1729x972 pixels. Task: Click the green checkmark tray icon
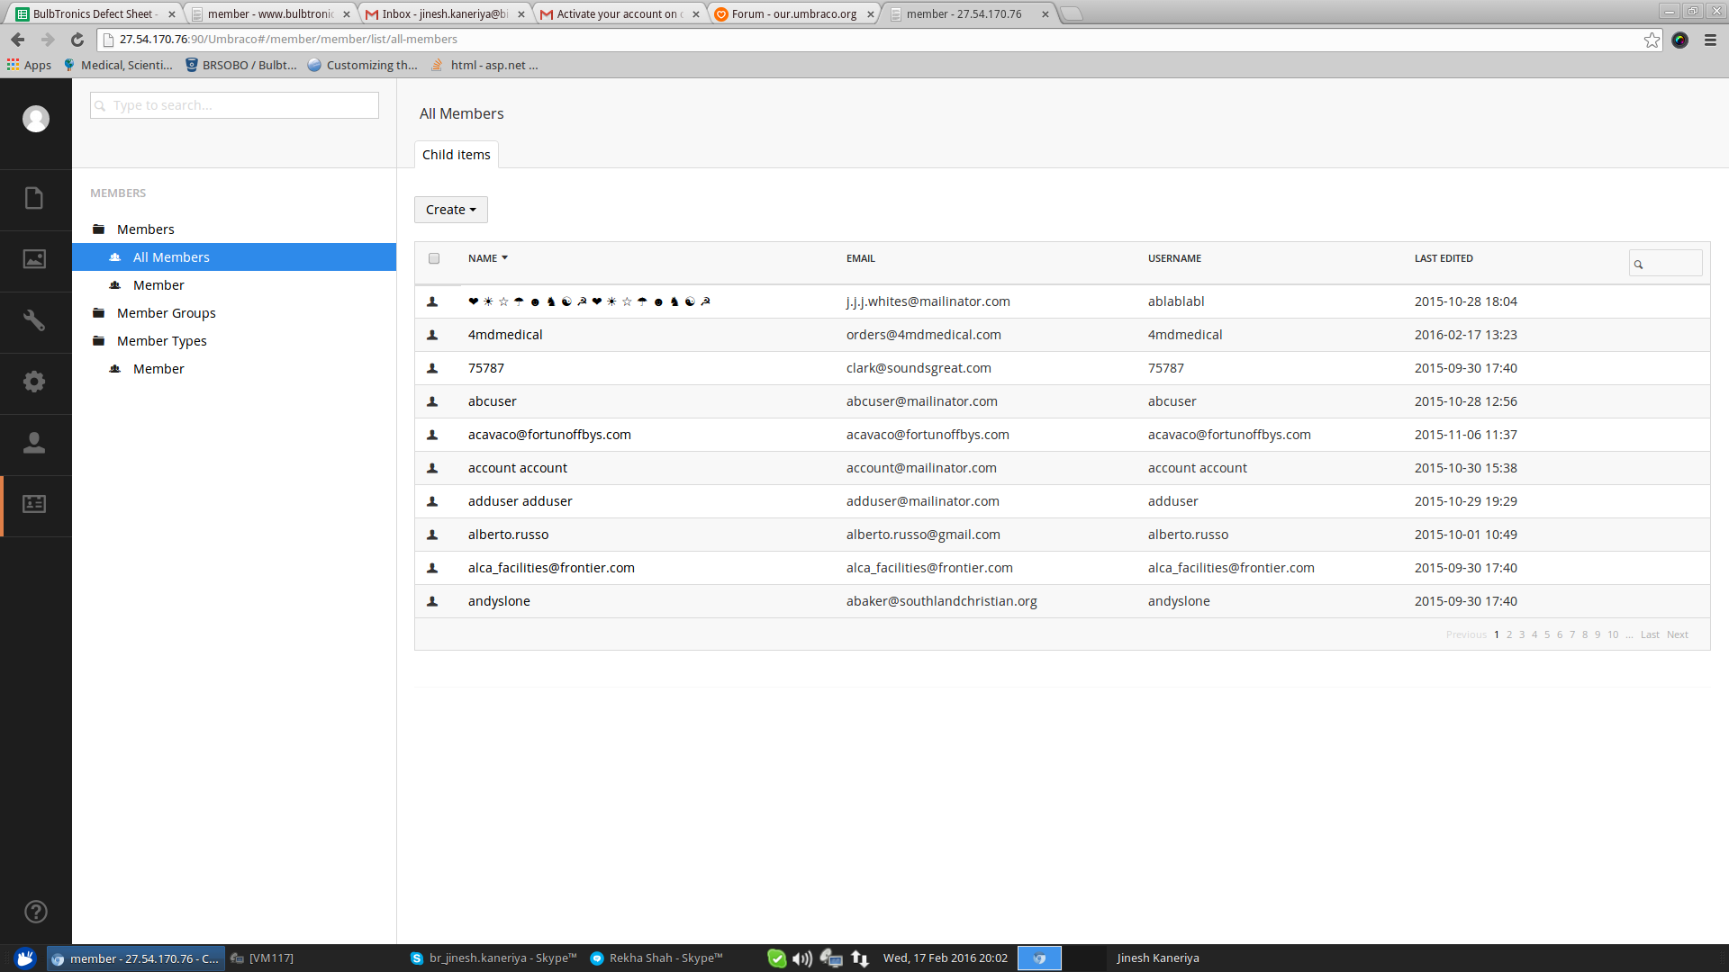click(x=776, y=958)
